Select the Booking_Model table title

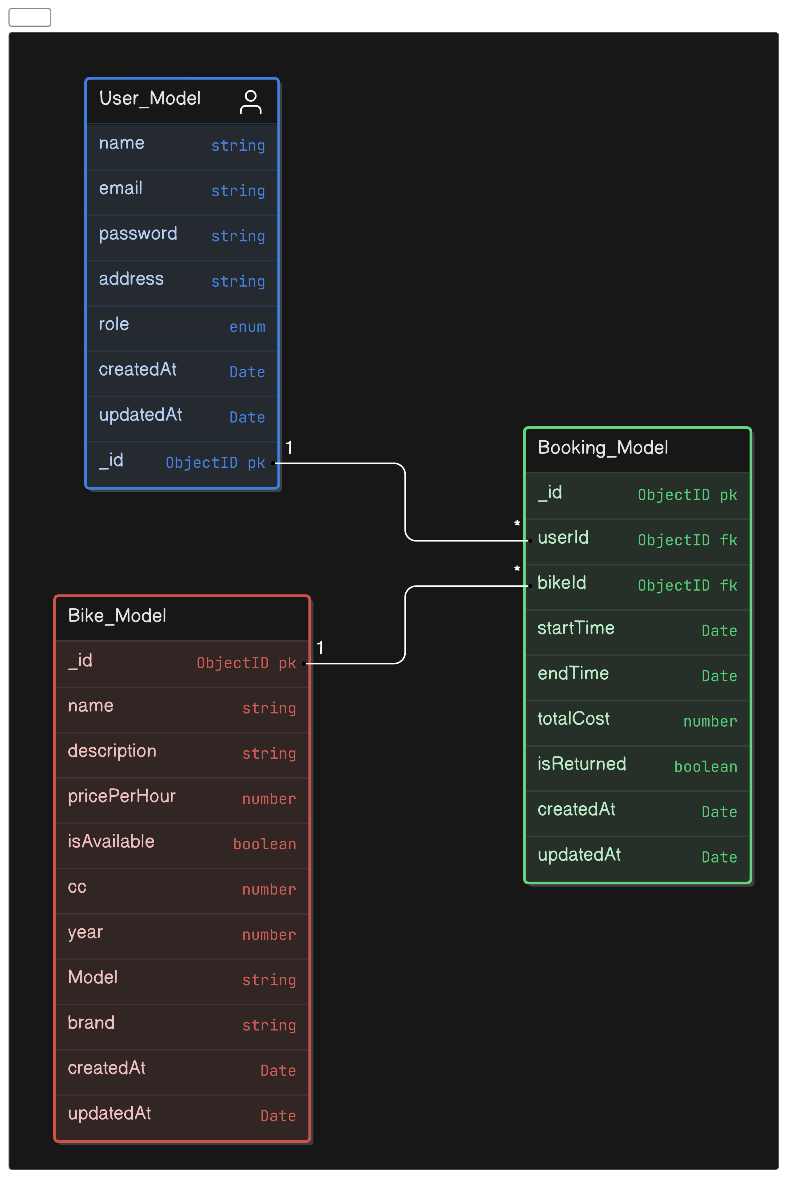[x=603, y=448]
